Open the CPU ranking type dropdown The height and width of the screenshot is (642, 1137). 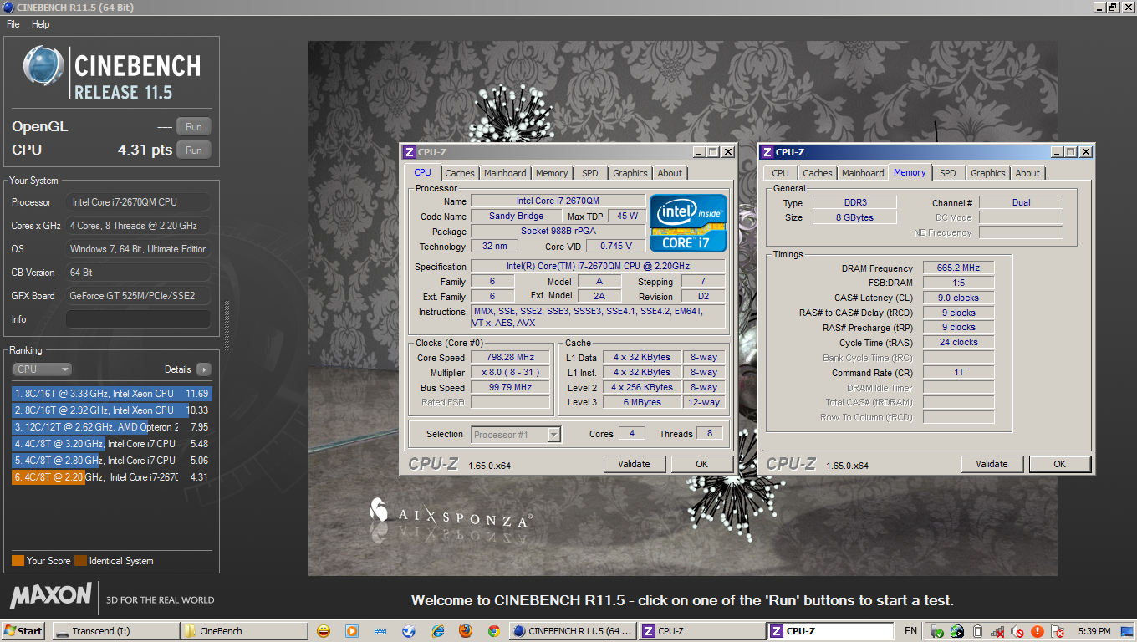tap(42, 369)
